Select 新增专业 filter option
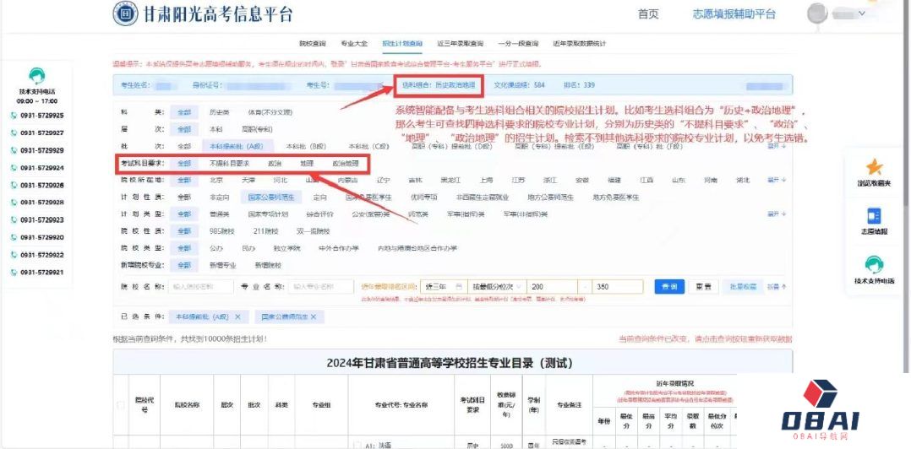 pos(222,265)
